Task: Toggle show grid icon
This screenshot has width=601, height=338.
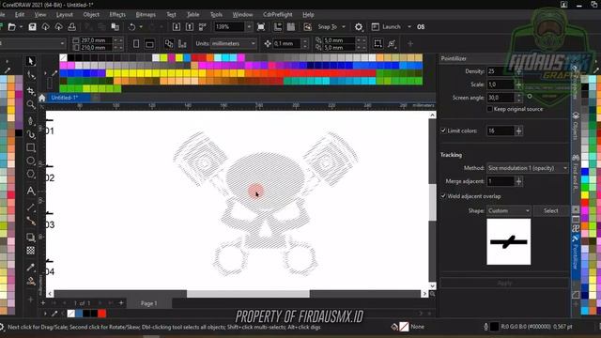Action: [x=291, y=27]
